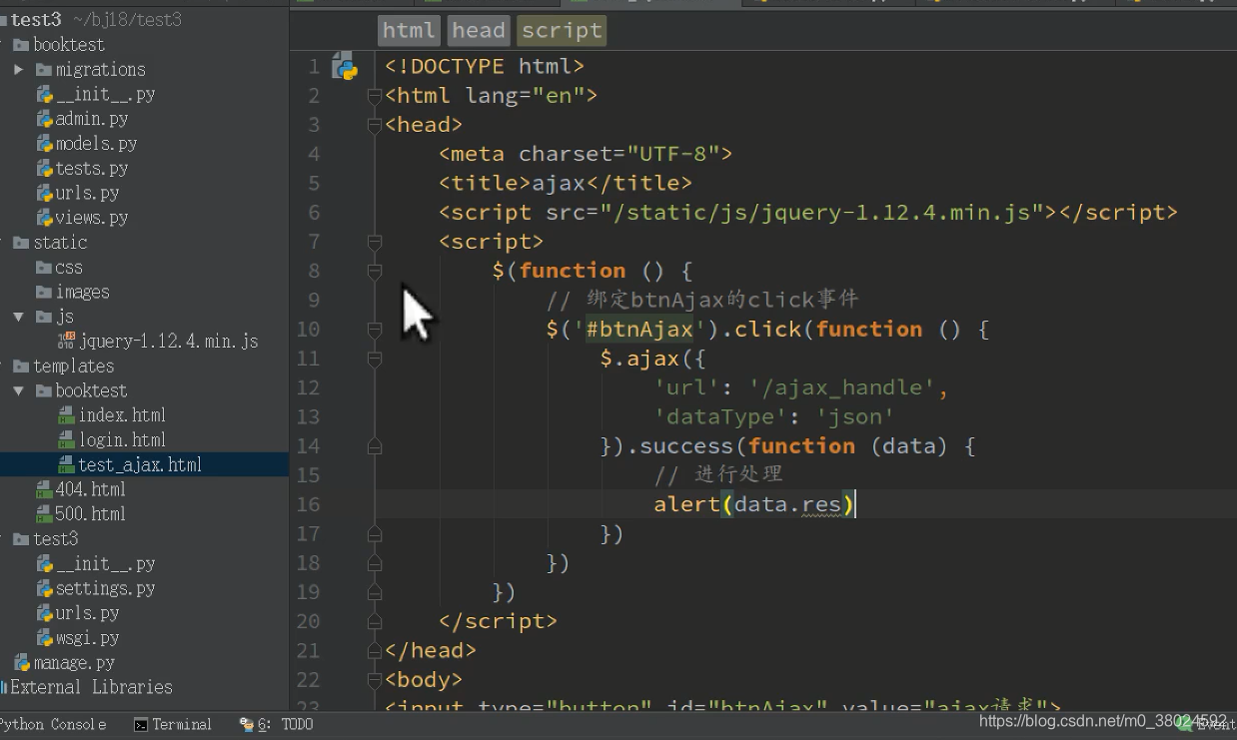This screenshot has width=1237, height=740.
Task: Click the JS file icon beside jquery-1.12.4.min.js
Action: [x=67, y=342]
